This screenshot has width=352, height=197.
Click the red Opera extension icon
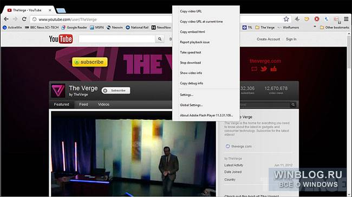coord(317,19)
